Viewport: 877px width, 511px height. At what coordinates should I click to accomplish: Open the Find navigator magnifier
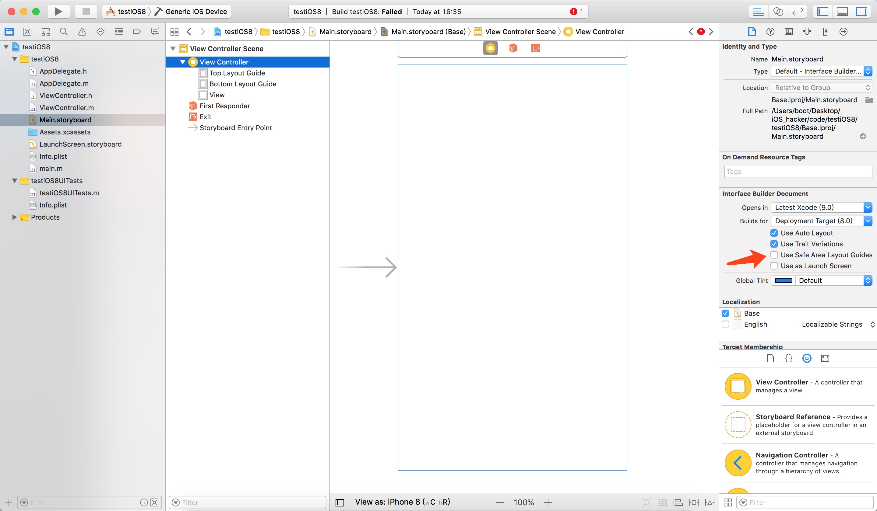tap(64, 32)
